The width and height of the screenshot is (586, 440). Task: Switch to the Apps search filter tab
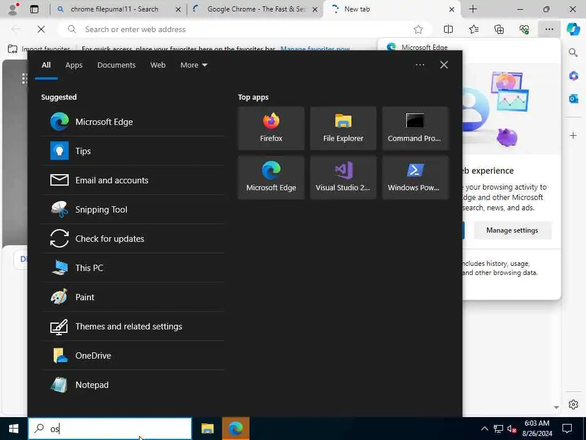point(74,65)
